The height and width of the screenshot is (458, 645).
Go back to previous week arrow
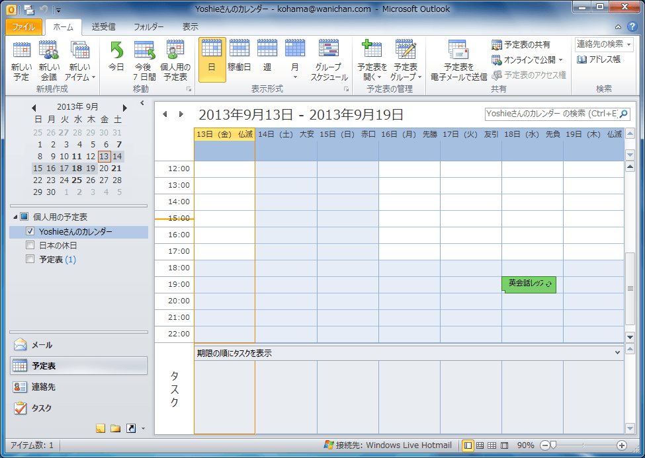165,114
